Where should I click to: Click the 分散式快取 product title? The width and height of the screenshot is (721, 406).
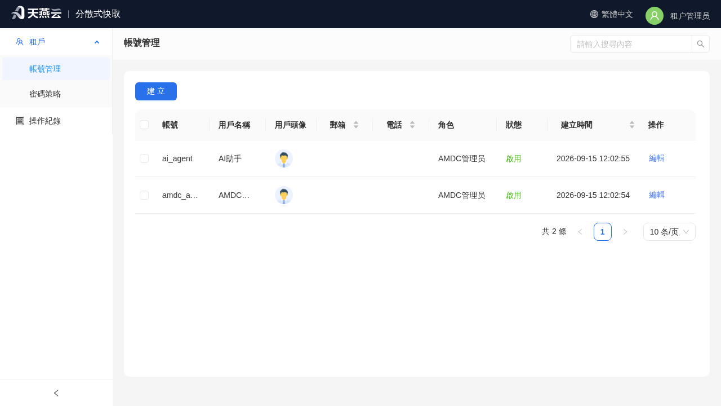coord(98,14)
